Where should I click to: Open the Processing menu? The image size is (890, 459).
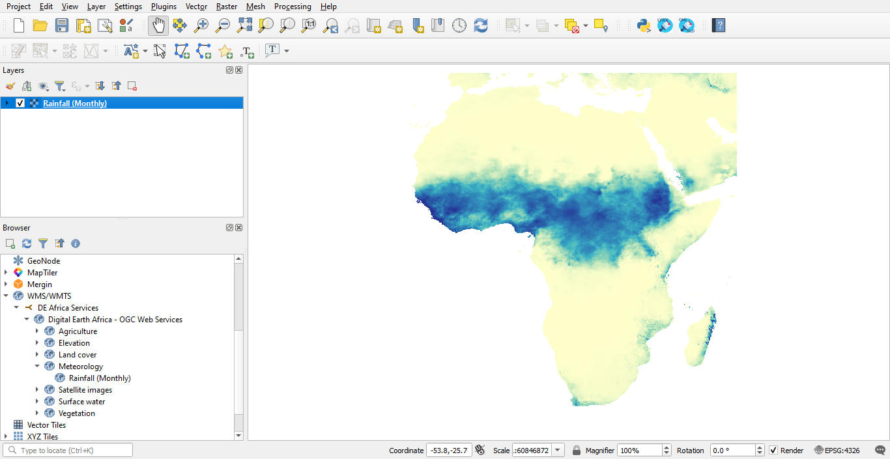[293, 7]
